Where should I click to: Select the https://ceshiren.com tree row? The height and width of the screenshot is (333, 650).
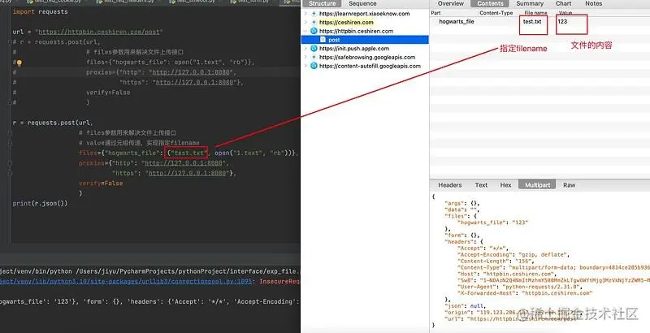click(x=365, y=23)
